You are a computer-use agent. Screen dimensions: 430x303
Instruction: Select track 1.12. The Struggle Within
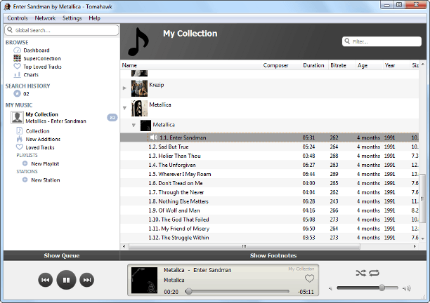click(269, 238)
